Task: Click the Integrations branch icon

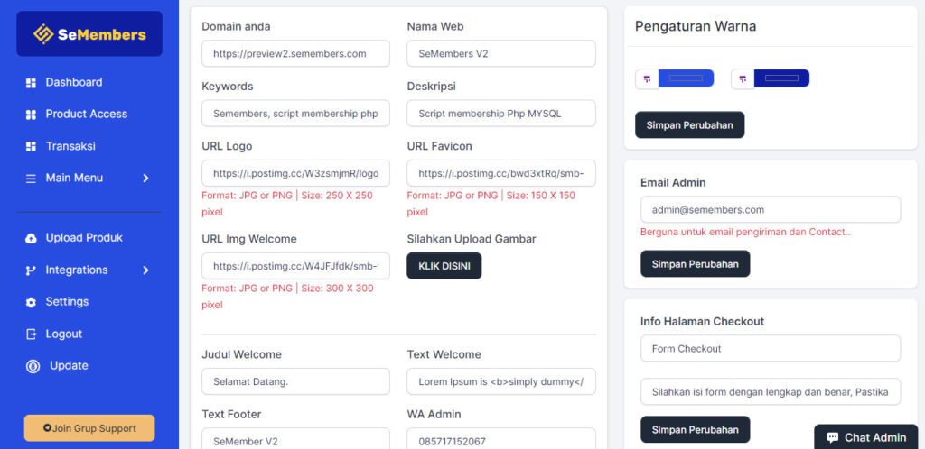Action: 31,270
